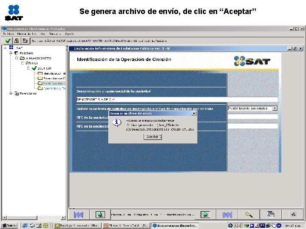
Task: Select the Fedatario tree item
Action: click(26, 53)
